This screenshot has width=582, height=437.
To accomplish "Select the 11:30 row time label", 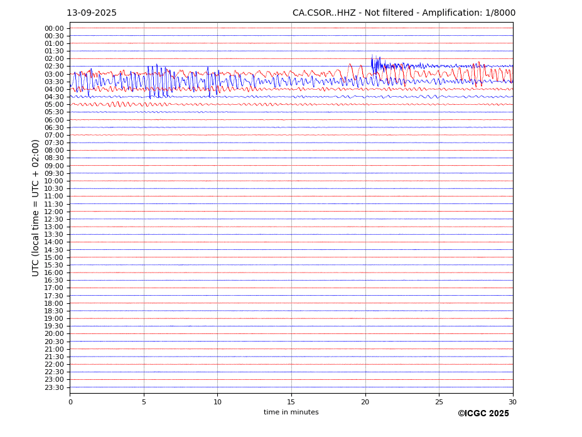I will coord(54,205).
